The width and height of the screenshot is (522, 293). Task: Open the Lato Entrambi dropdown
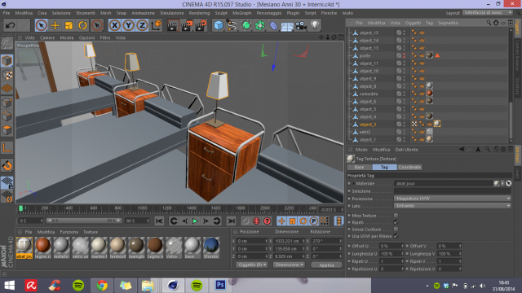453,206
